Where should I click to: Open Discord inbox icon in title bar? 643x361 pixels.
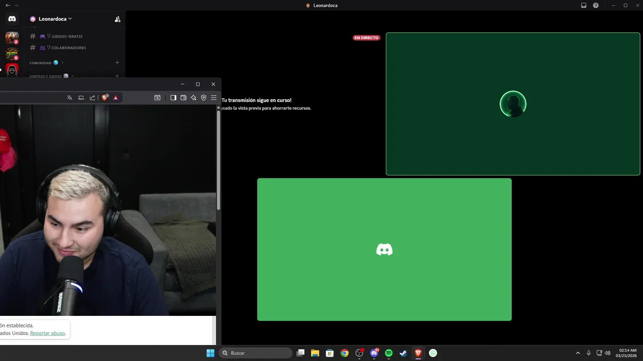coord(584,6)
